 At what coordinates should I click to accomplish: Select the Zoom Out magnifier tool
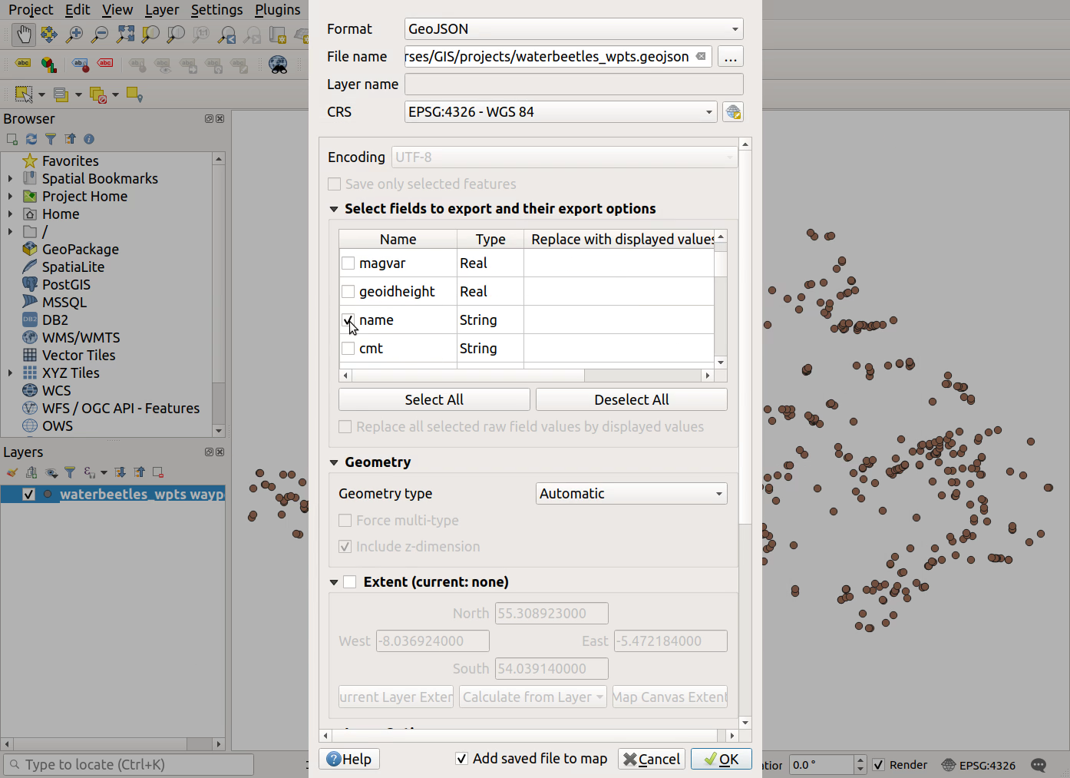tap(100, 35)
